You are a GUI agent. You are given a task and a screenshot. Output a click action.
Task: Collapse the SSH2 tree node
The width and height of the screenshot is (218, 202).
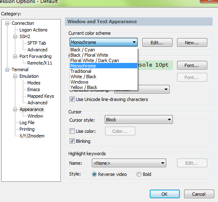[15, 36]
